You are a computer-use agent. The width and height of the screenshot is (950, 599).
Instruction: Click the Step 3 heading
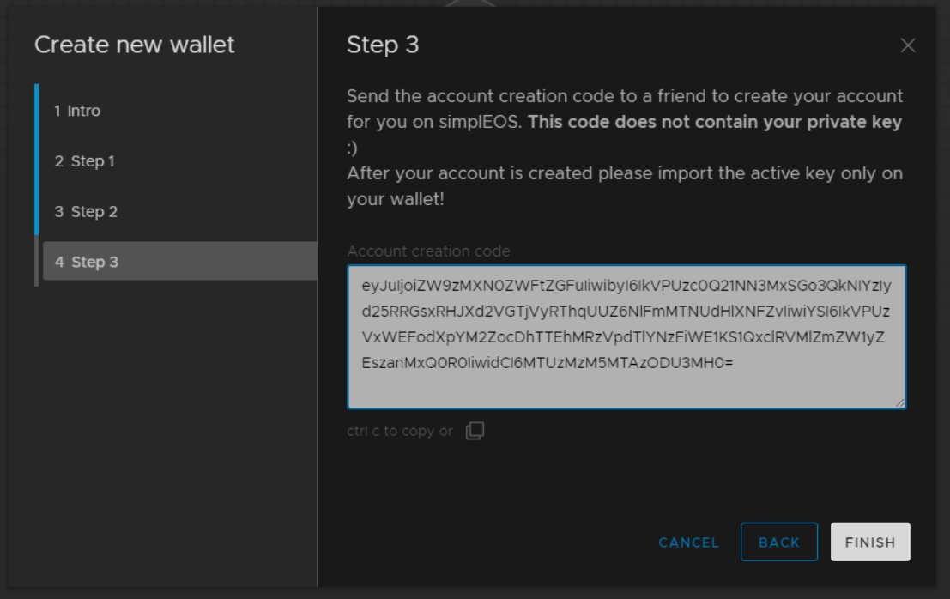[383, 45]
